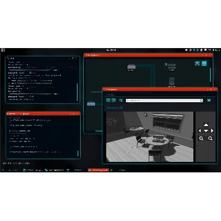
Task: Select the blue device node at the map's left edge
Action: (x=91, y=104)
